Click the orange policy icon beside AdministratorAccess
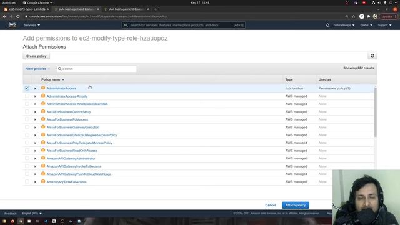This screenshot has height=225, width=400. point(43,87)
